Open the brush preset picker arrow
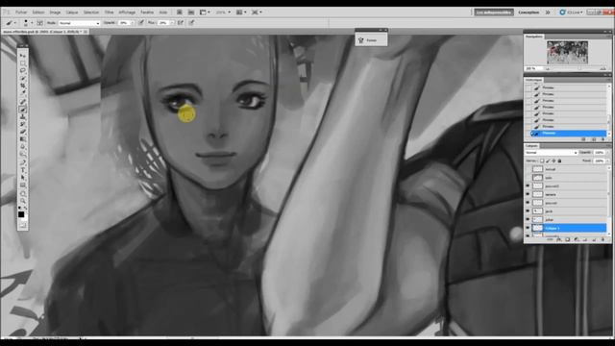 point(32,22)
